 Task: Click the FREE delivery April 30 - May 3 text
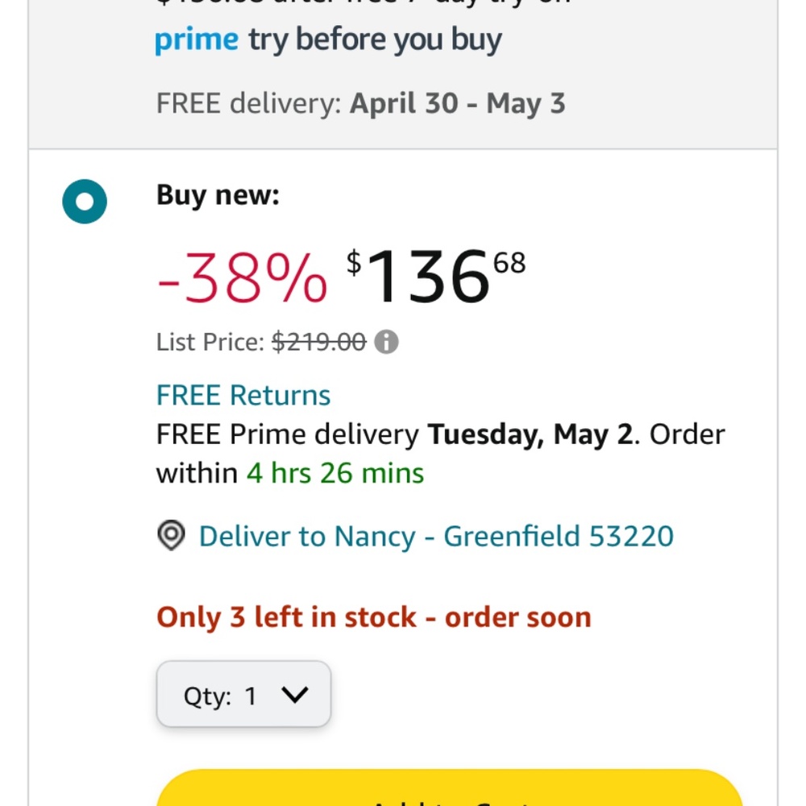[361, 103]
